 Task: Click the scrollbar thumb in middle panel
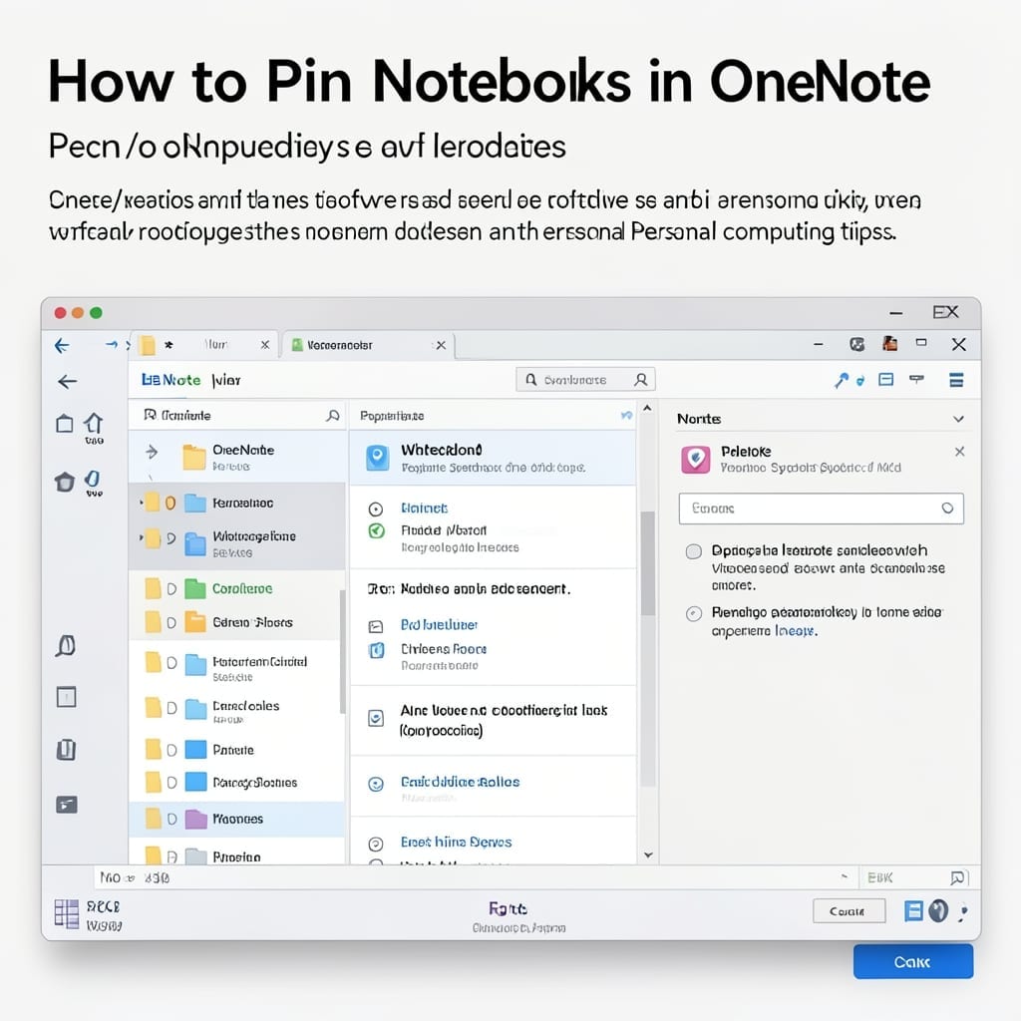[647, 563]
